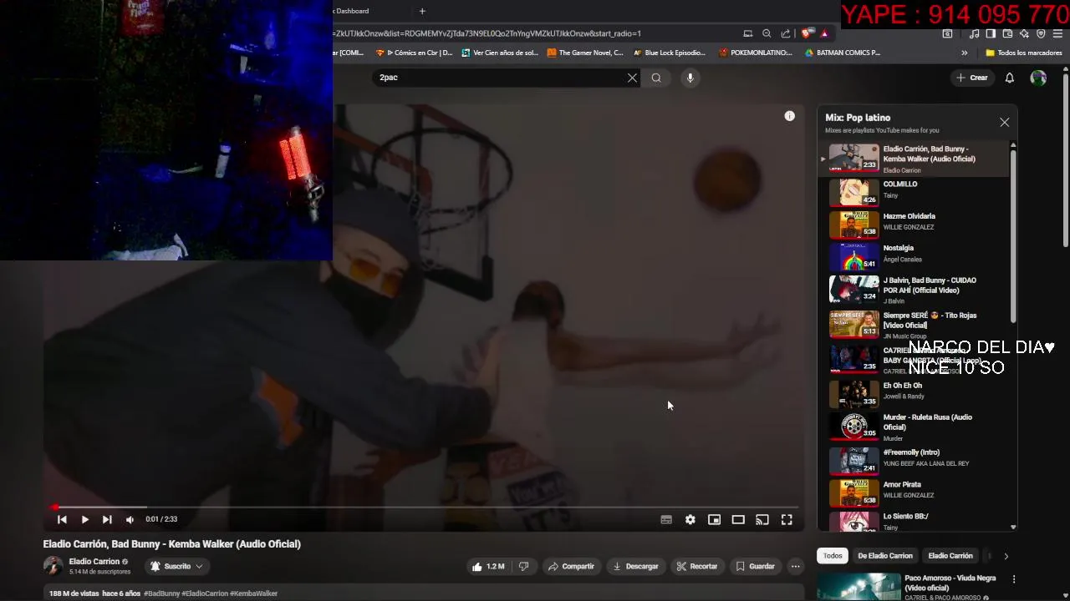This screenshot has height=601, width=1070.
Task: Clear the 2pac search text
Action: click(x=632, y=78)
